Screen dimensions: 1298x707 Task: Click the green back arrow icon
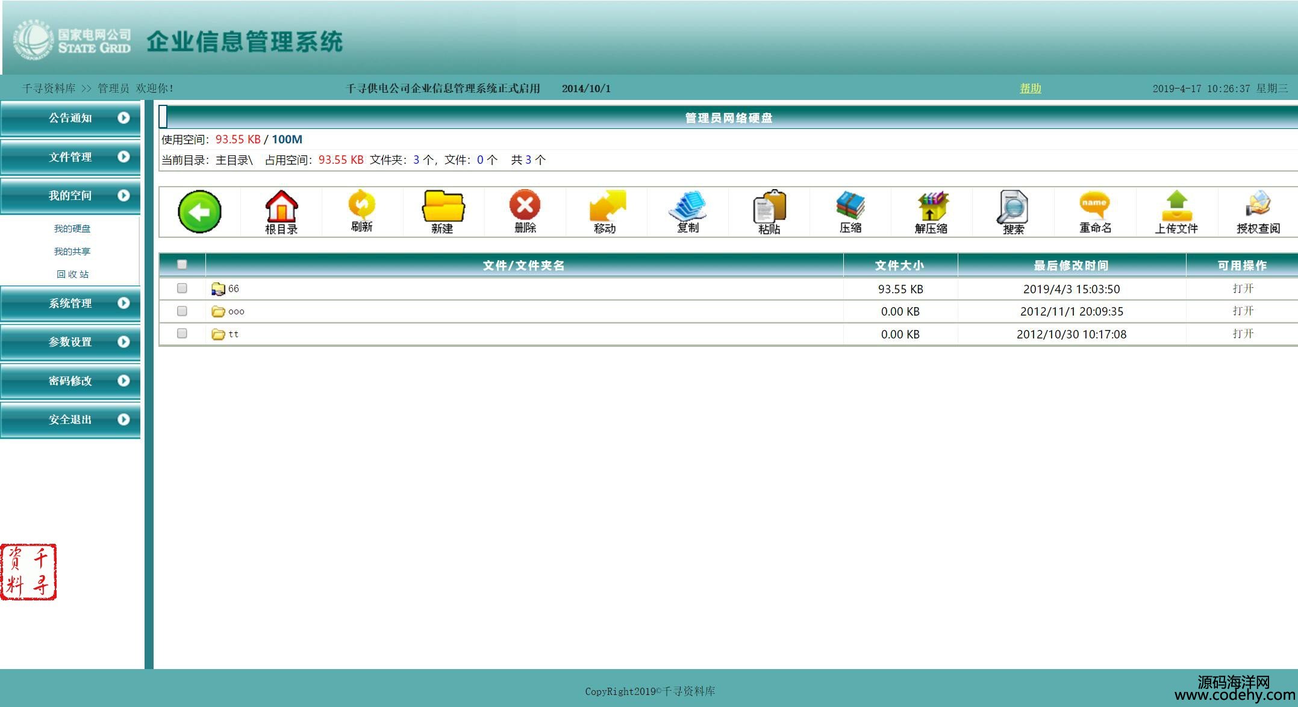199,211
